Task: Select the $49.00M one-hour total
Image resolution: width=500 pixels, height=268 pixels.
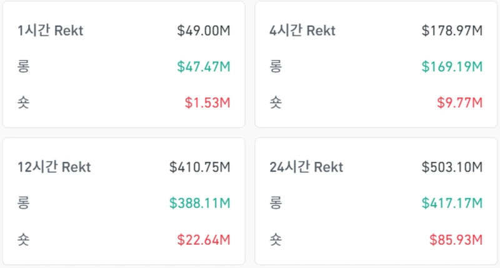Action: (204, 30)
